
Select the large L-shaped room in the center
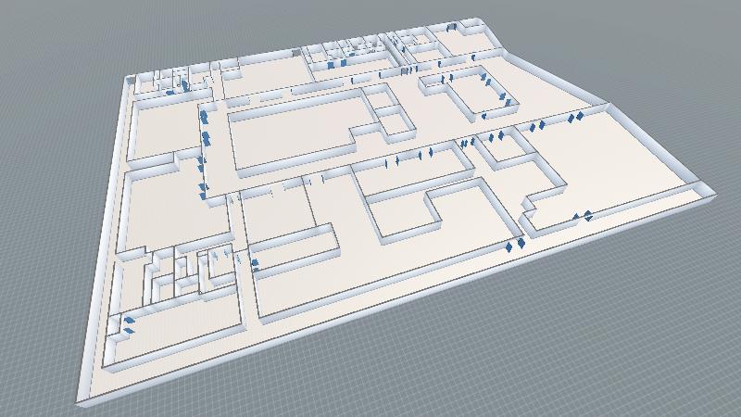coord(287,134)
